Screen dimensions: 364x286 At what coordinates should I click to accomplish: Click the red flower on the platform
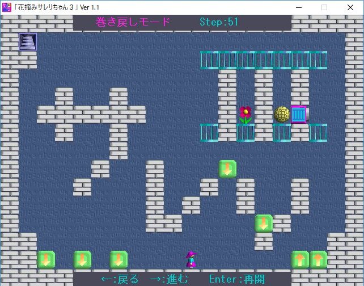pos(245,115)
